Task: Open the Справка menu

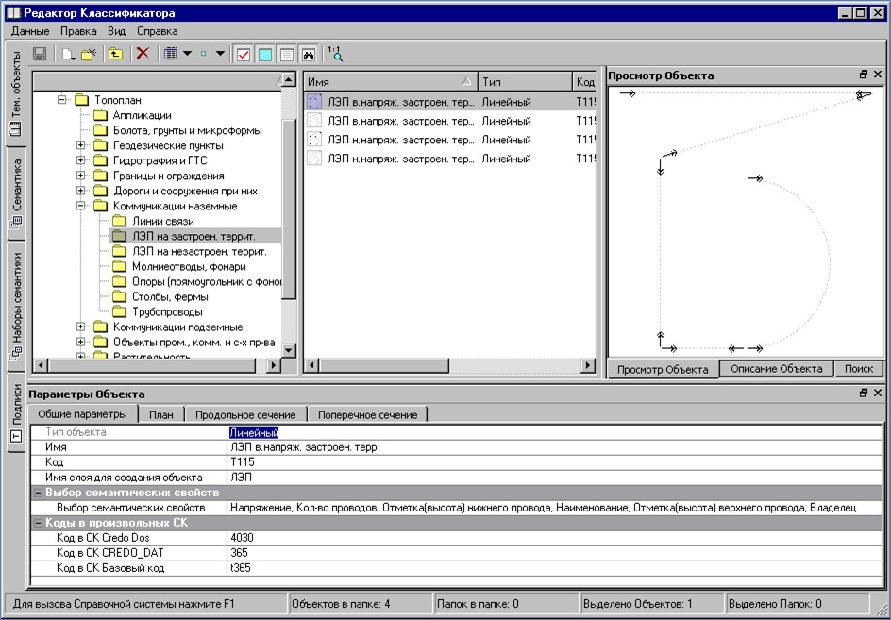Action: tap(158, 31)
